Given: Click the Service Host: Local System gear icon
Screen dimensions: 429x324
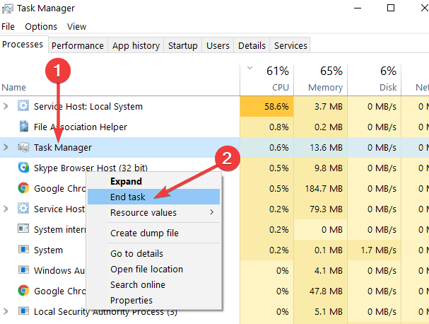Looking at the screenshot, I should click(23, 107).
